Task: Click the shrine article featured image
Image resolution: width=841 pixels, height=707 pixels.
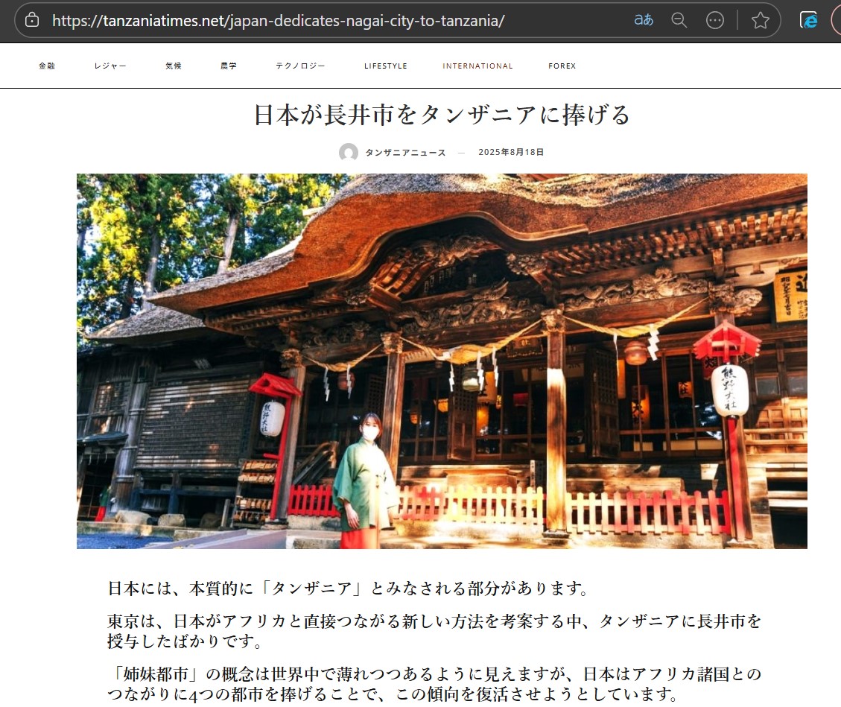Action: pyautogui.click(x=442, y=361)
